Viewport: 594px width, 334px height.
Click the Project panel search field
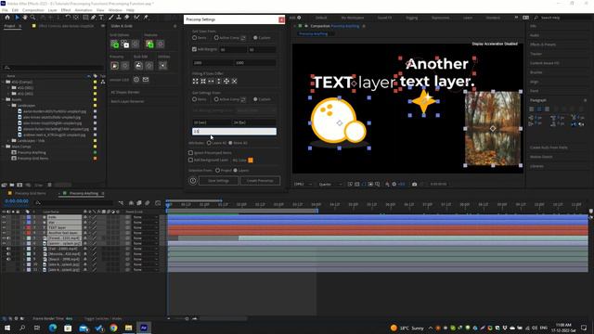coord(53,68)
